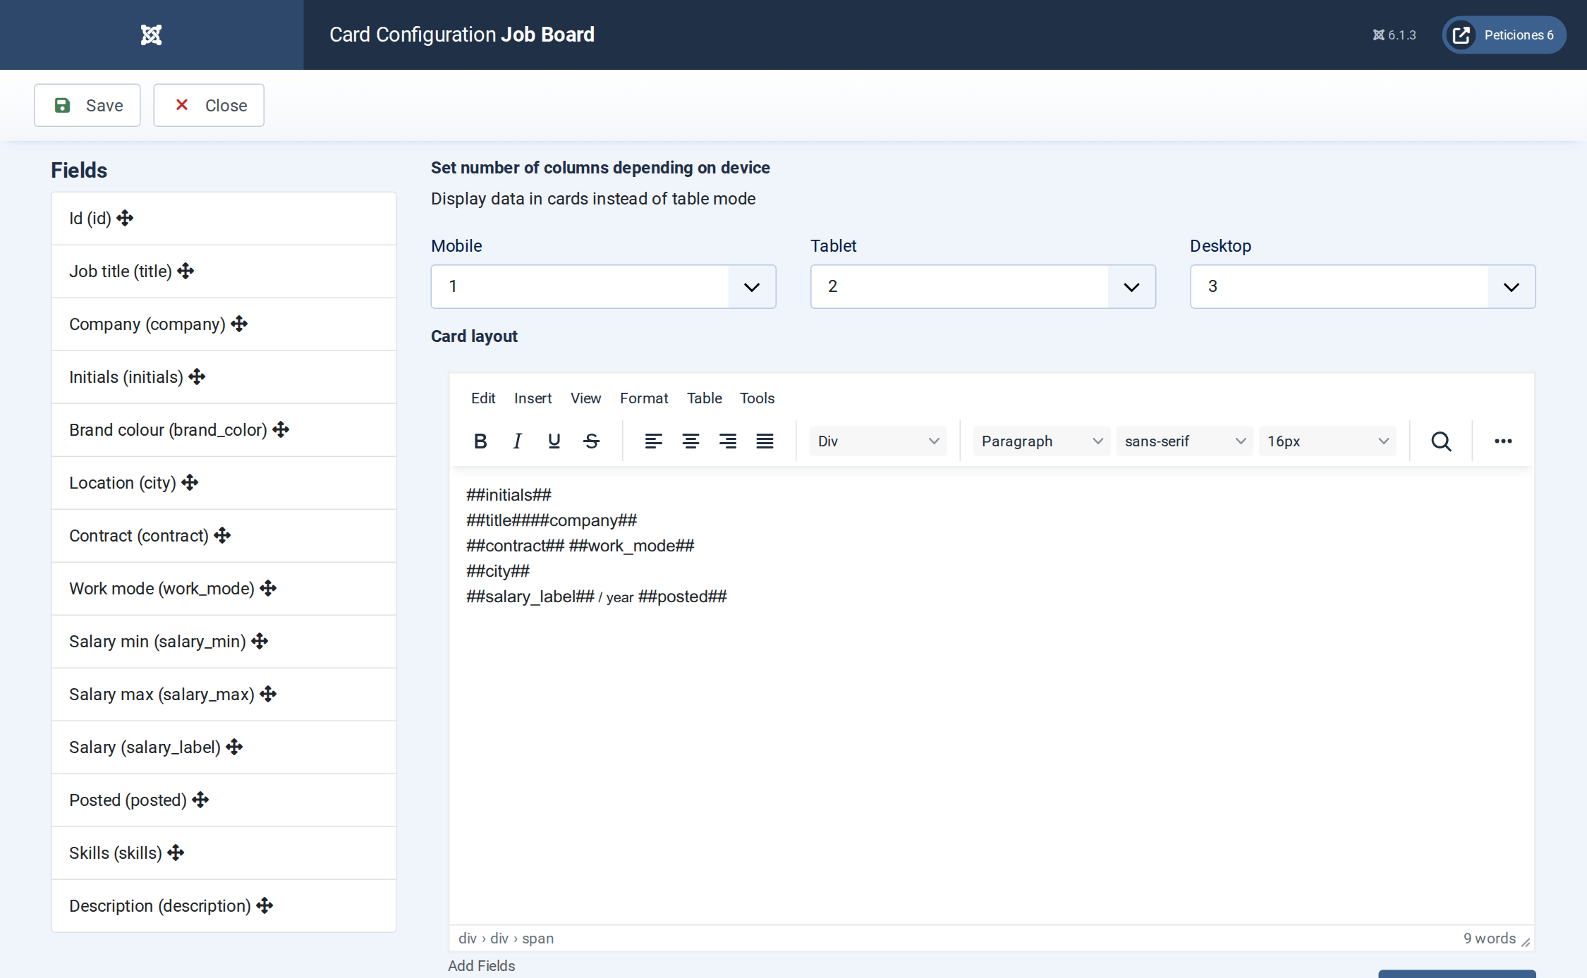Click the span element in the path bar
The width and height of the screenshot is (1587, 978).
point(537,939)
